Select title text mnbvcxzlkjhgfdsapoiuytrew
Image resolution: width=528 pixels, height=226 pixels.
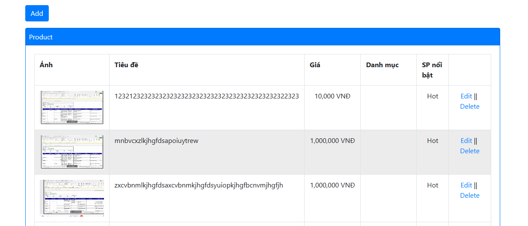[x=156, y=141]
